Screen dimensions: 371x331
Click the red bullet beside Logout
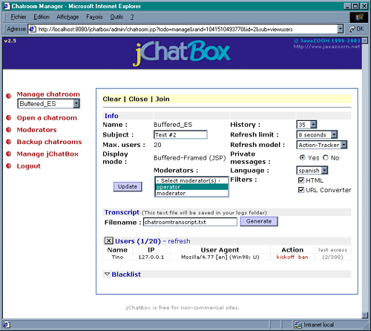tap(9, 165)
